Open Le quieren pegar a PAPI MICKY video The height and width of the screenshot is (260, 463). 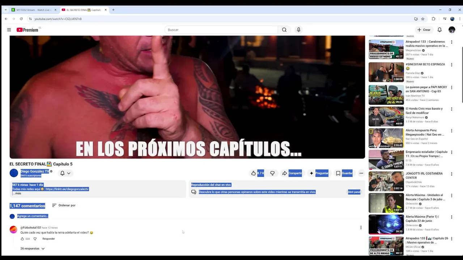point(386,95)
